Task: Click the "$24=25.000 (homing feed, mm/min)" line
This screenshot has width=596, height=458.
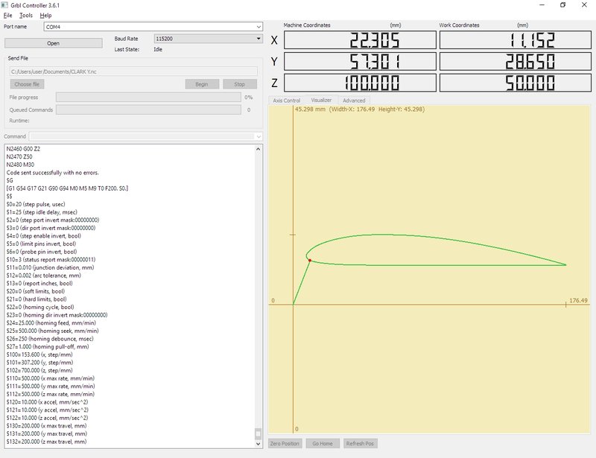Action: 51,323
